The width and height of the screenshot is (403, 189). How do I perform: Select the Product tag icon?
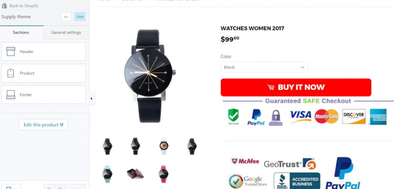pos(11,73)
